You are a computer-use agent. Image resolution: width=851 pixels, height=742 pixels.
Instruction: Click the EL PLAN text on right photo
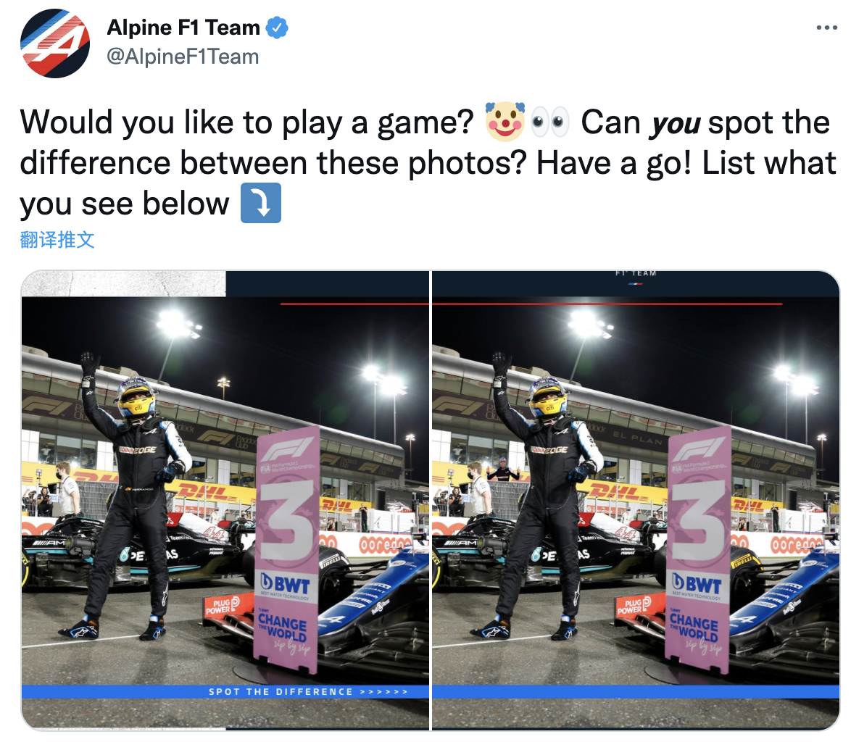point(638,438)
